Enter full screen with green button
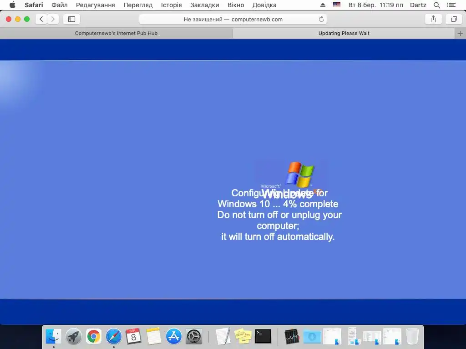 [27, 19]
